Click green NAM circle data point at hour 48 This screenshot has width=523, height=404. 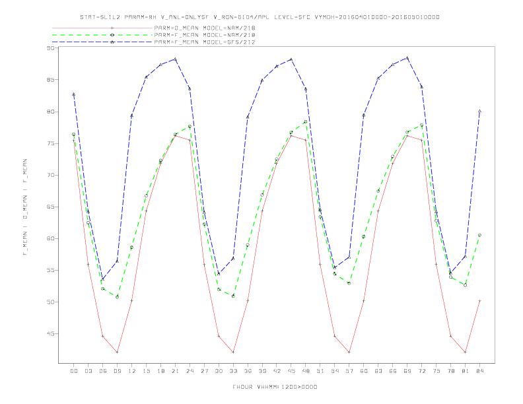pyautogui.click(x=306, y=121)
